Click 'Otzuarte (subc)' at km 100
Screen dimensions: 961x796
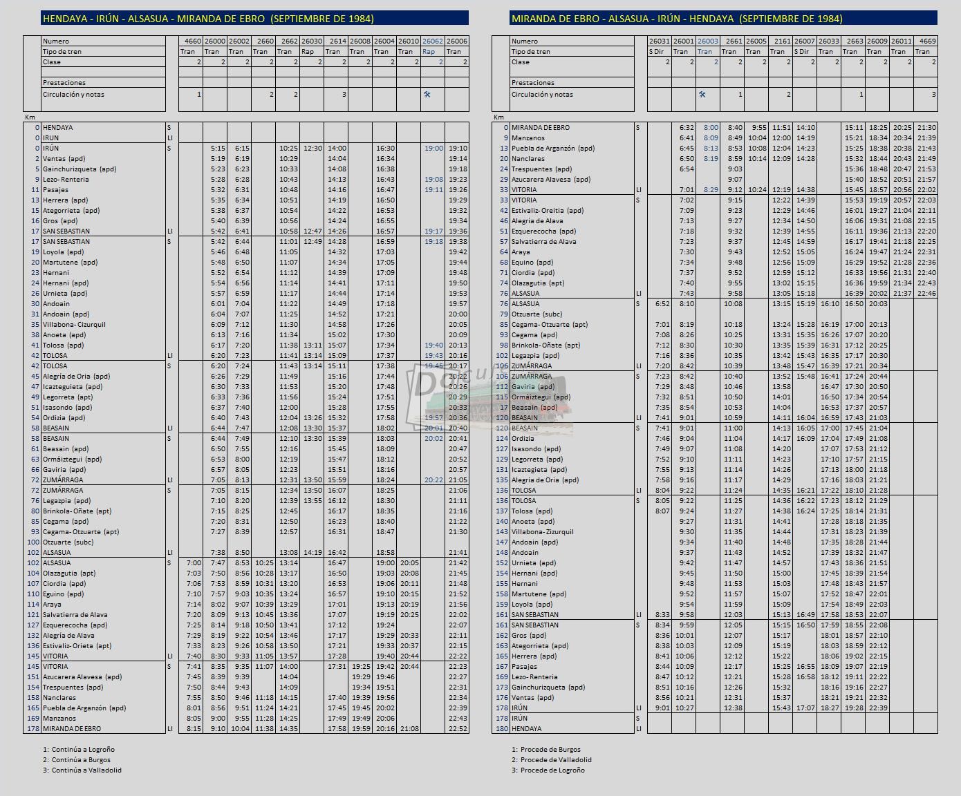[68, 542]
